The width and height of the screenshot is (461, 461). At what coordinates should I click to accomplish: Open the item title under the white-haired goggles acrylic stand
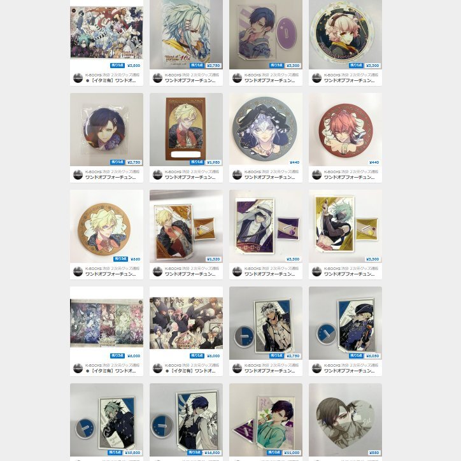click(270, 371)
